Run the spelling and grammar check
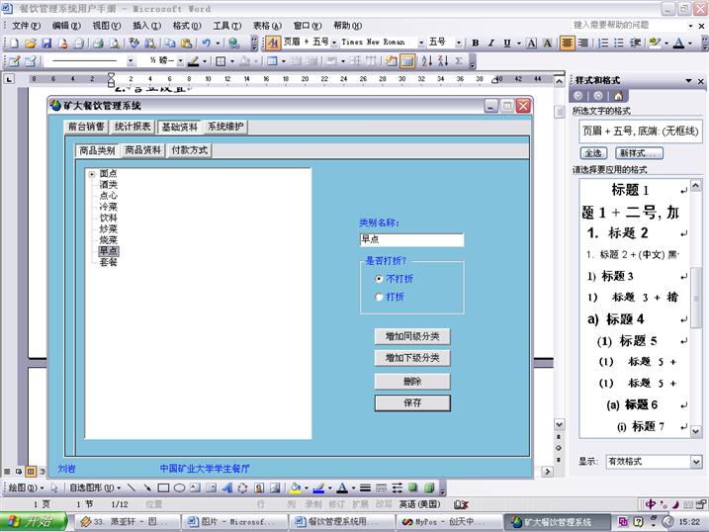The height and width of the screenshot is (532, 709). point(133,43)
